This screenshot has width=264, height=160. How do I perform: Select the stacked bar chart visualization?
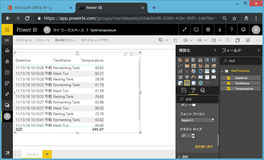point(180,60)
